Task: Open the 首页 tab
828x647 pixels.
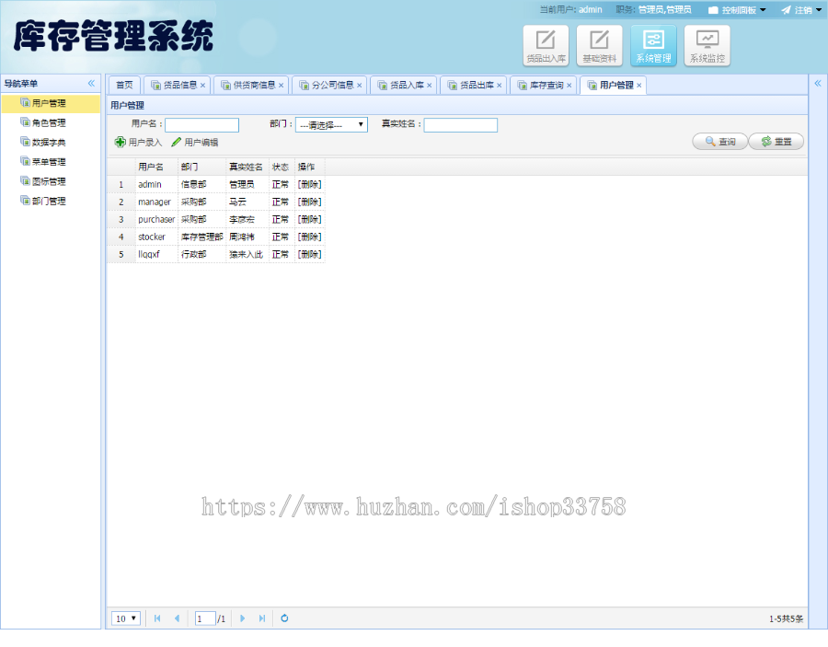Action: click(124, 84)
